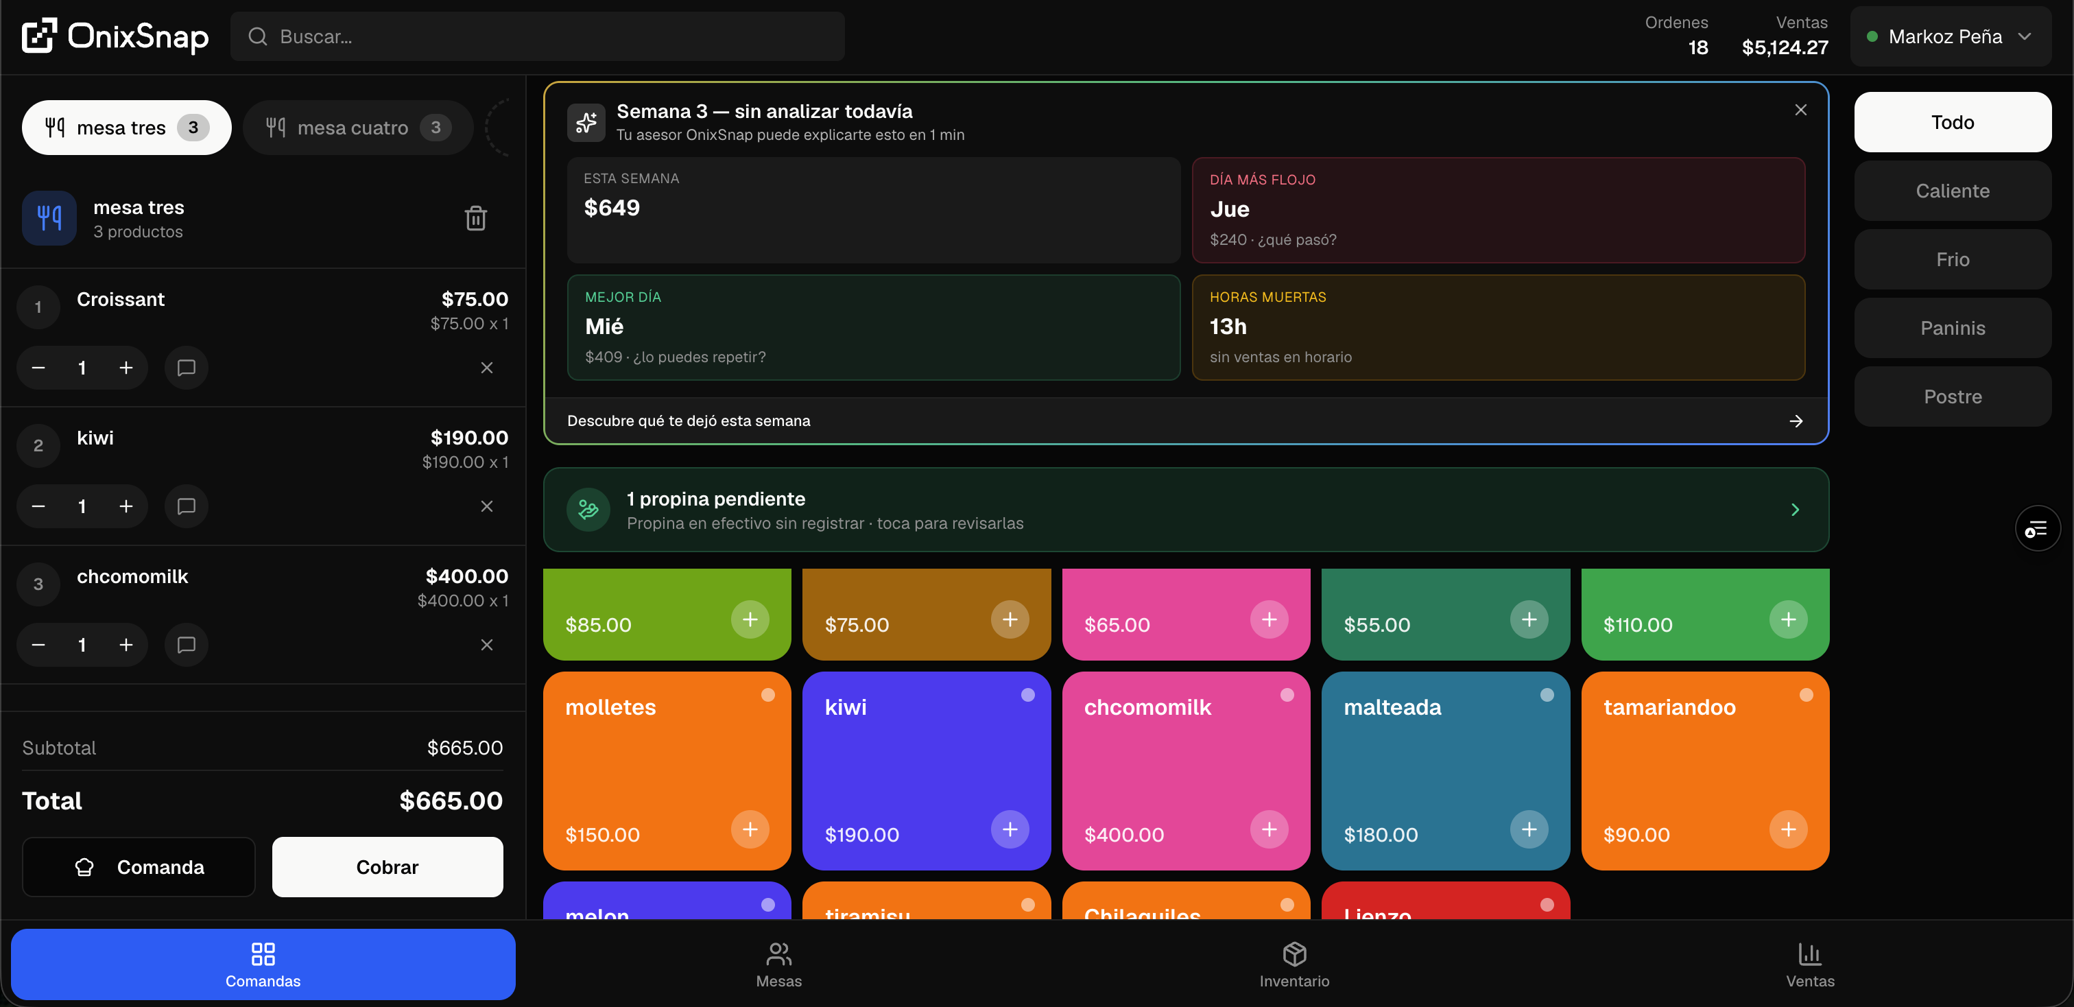Viewport: 2074px width, 1007px height.
Task: Open the Esta semana $649 card
Action: tap(874, 210)
